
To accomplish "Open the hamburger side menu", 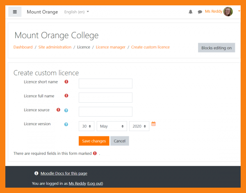I will click(x=15, y=12).
